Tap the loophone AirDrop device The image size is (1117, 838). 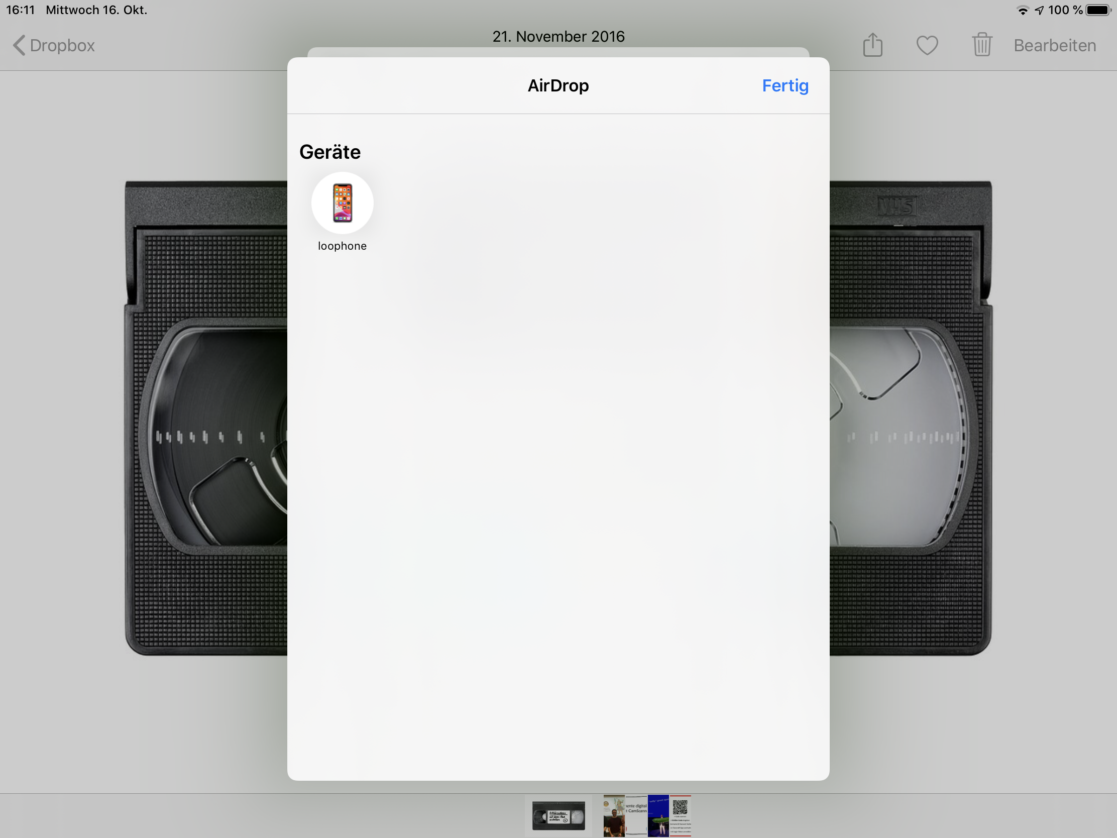(342, 203)
